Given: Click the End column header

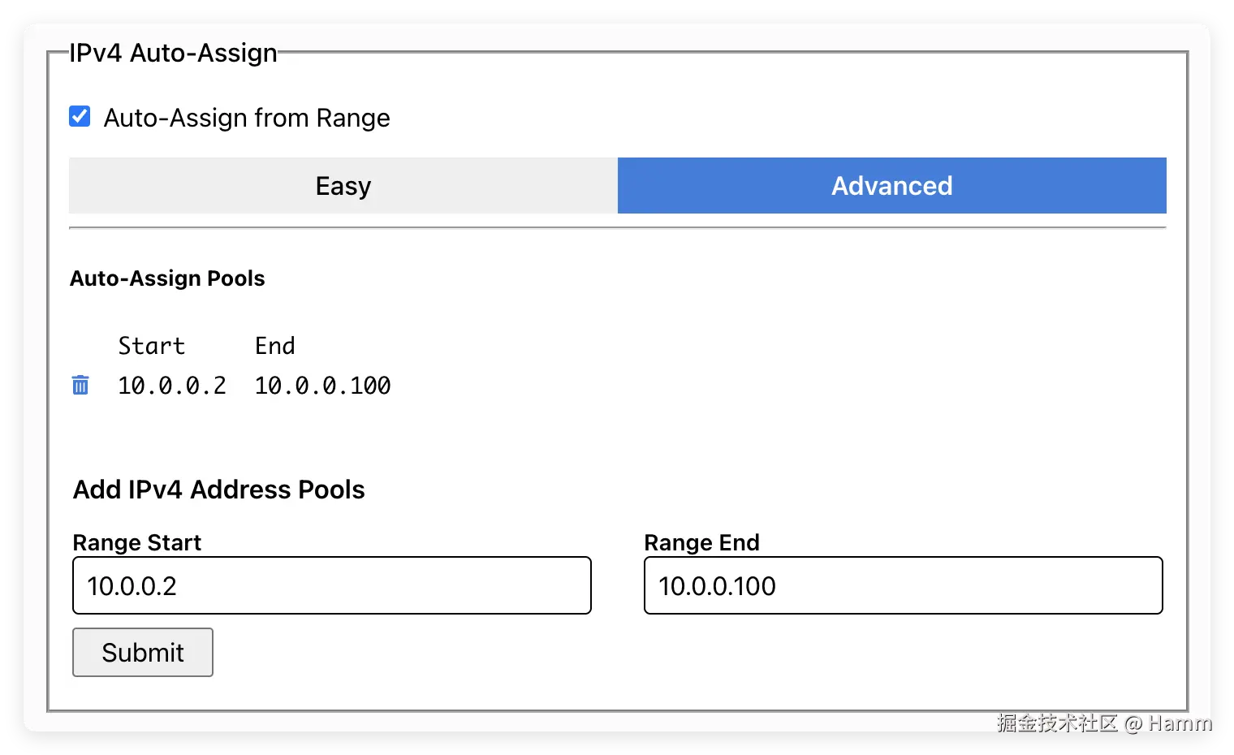Looking at the screenshot, I should click(x=274, y=346).
